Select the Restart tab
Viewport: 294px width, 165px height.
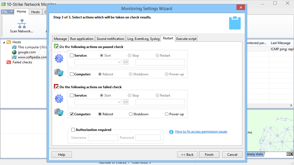coord(168,38)
